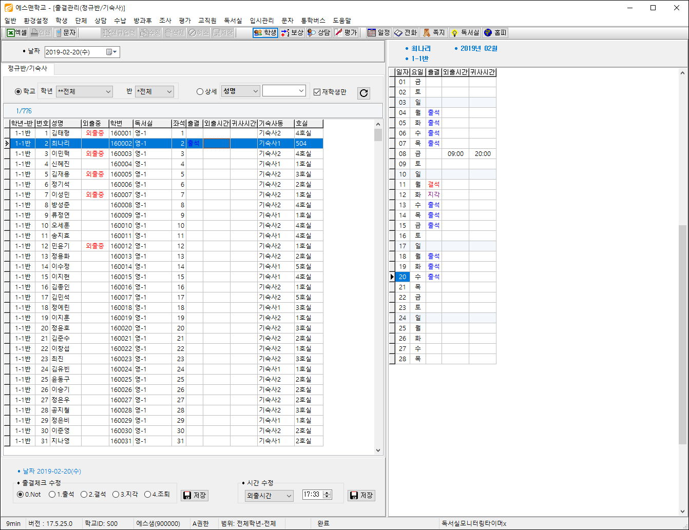Viewport: 689px width, 530px height.
Task: Click the 인쇄 print toolbar button
Action: pyautogui.click(x=41, y=33)
